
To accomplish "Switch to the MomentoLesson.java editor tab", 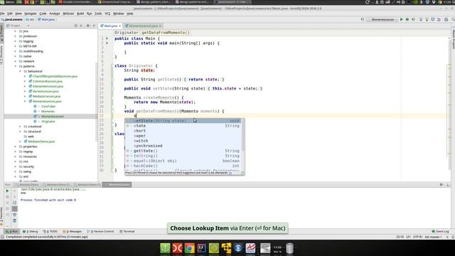I will [x=143, y=26].
